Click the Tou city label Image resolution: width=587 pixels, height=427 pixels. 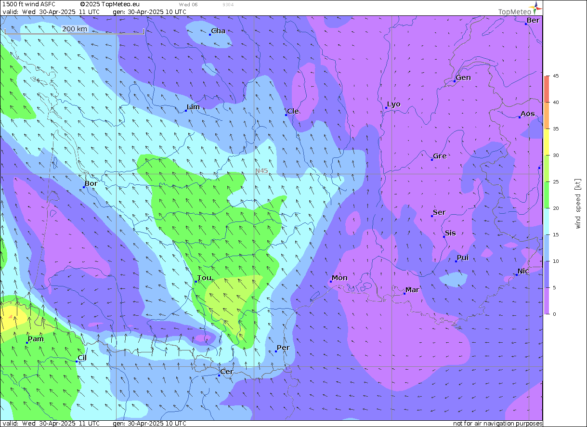click(x=205, y=278)
